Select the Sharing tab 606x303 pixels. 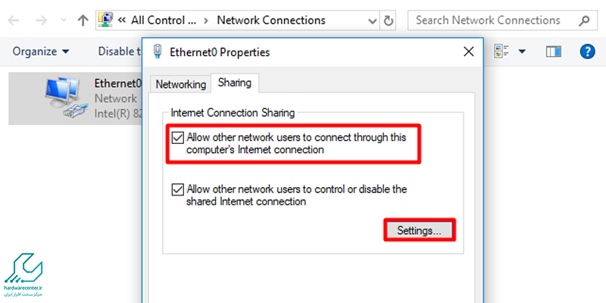(x=234, y=83)
